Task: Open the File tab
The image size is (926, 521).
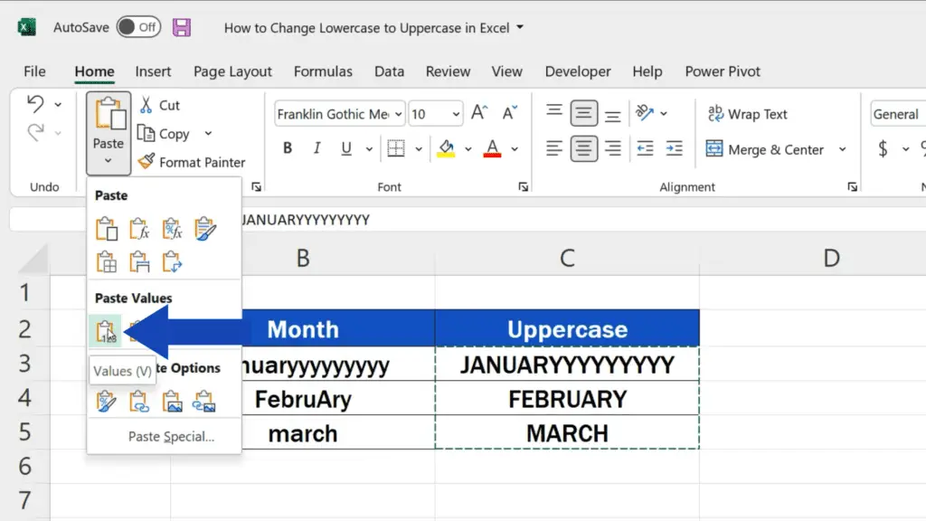Action: [34, 71]
